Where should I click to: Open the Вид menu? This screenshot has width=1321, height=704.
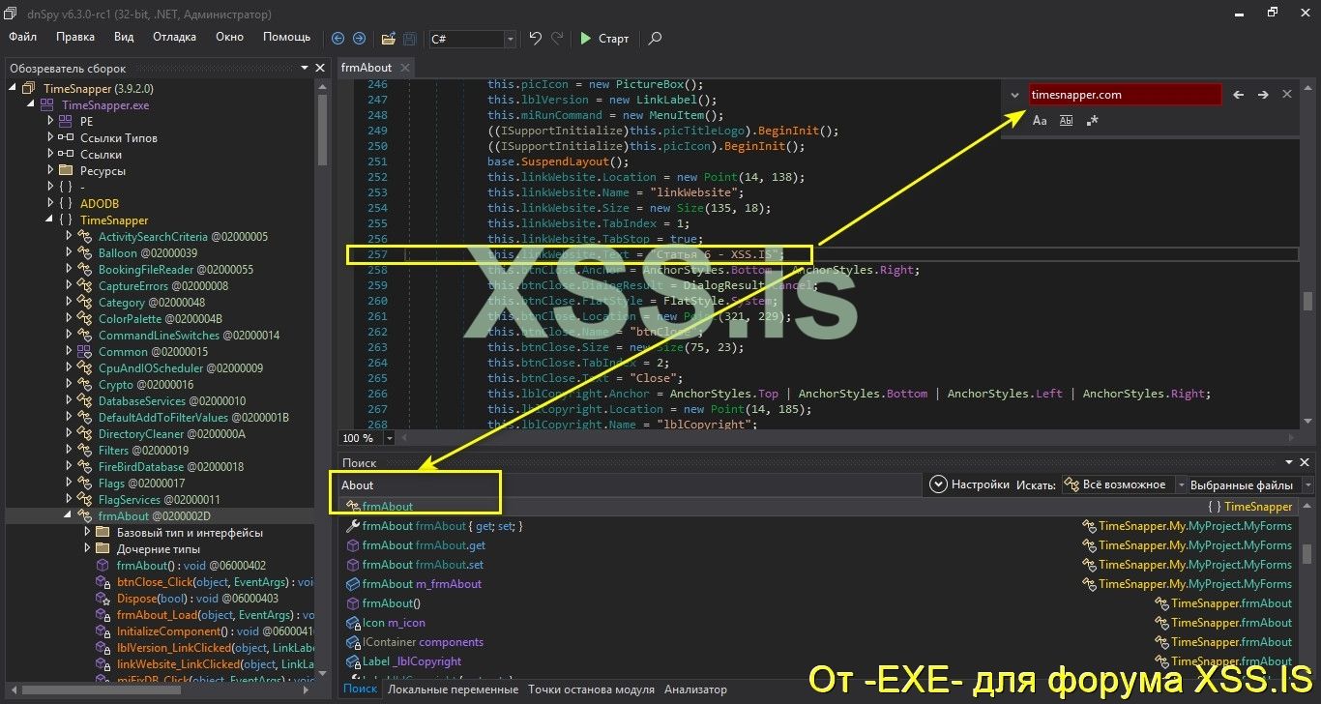[124, 37]
